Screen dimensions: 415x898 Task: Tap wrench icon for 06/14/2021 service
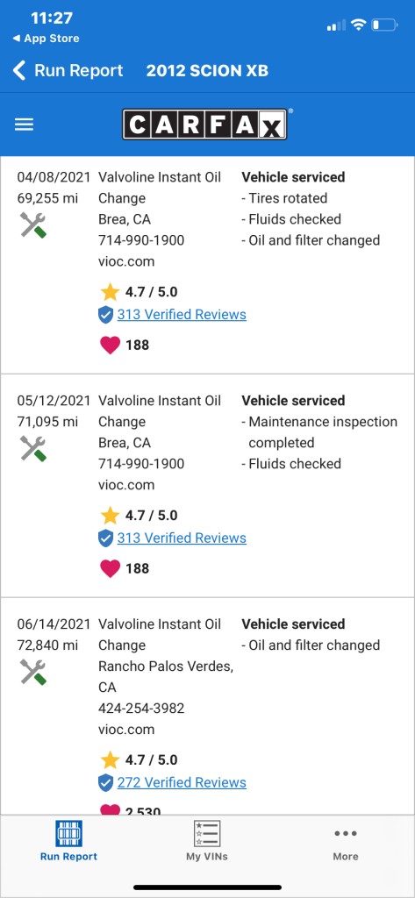[x=33, y=671]
